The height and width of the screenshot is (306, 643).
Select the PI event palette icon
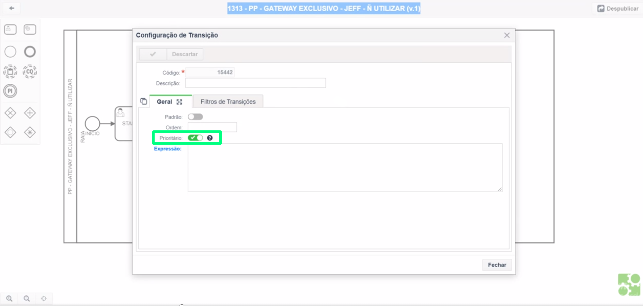[x=10, y=91]
